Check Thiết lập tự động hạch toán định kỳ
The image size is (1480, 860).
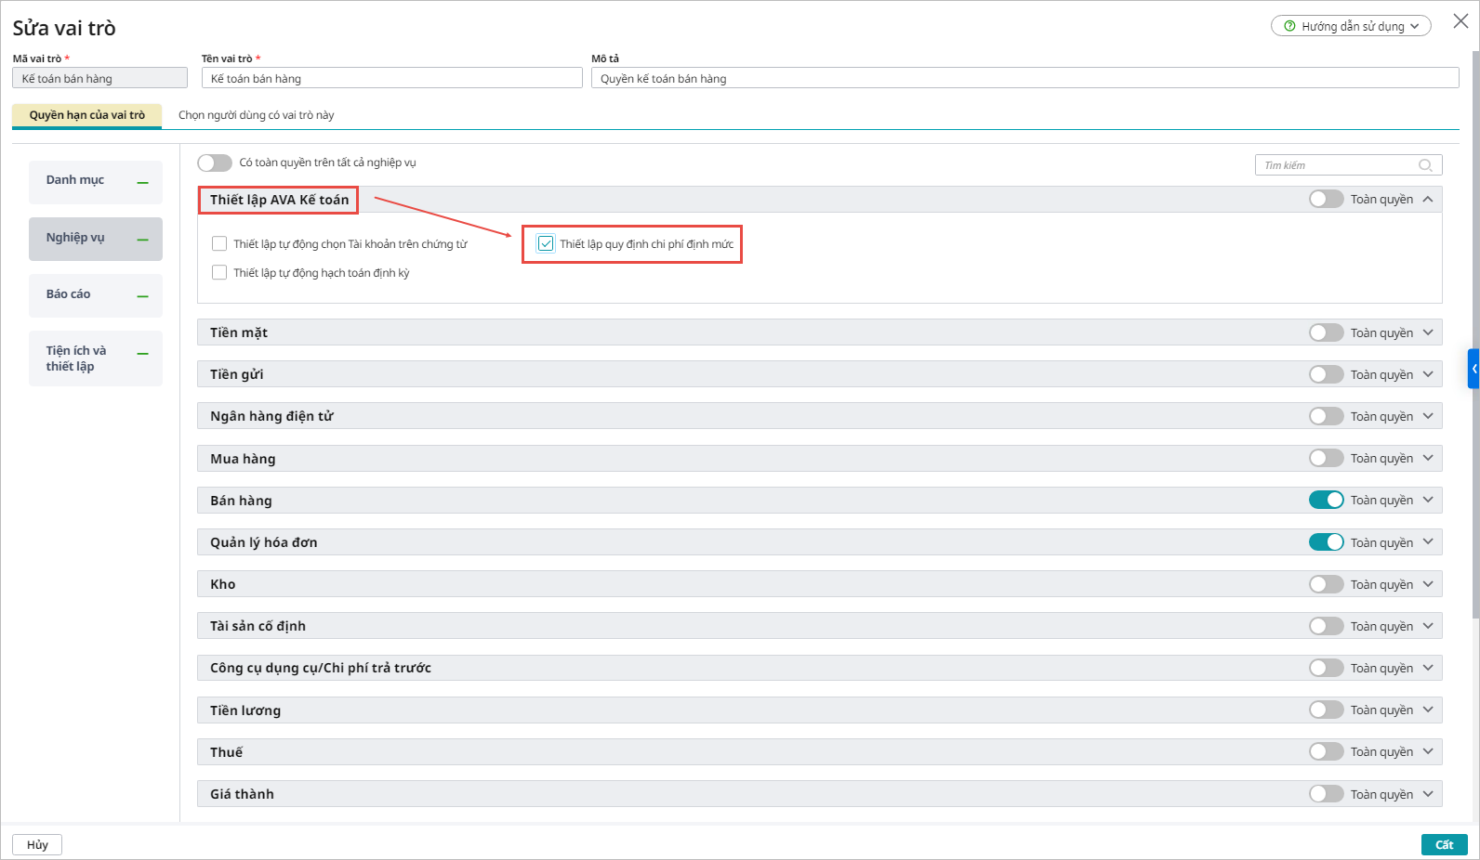pyautogui.click(x=219, y=273)
